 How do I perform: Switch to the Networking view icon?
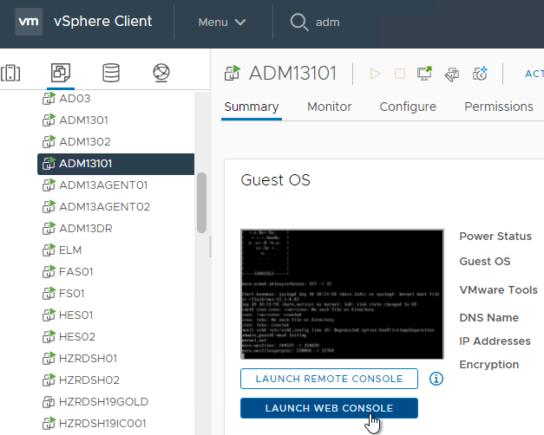point(161,73)
